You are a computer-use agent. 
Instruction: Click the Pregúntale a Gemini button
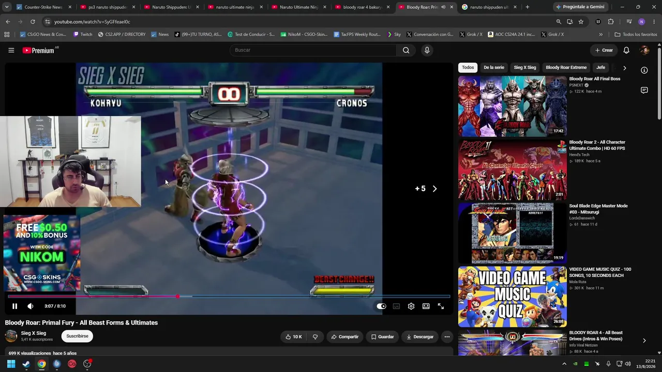pyautogui.click(x=580, y=7)
